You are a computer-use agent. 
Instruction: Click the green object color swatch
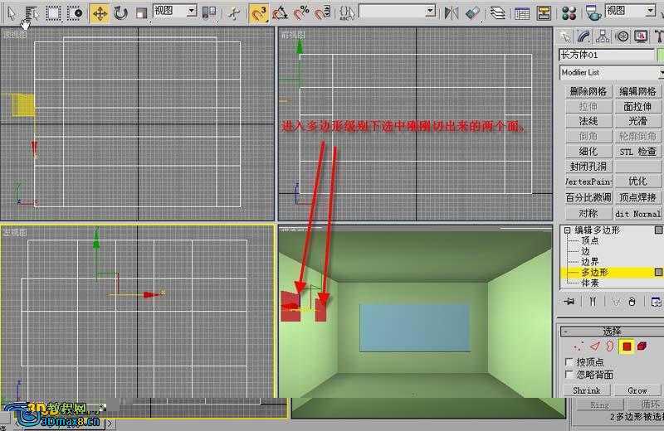point(660,55)
